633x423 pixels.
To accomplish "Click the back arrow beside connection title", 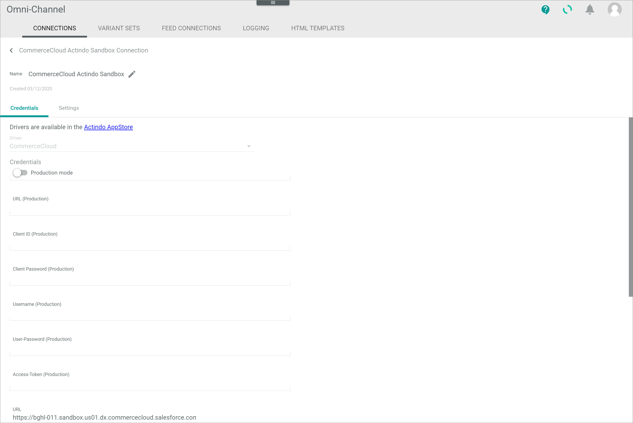I will point(11,50).
